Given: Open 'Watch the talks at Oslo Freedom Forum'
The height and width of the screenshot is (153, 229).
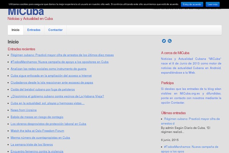Looking at the screenshot, I should pyautogui.click(x=37, y=131).
